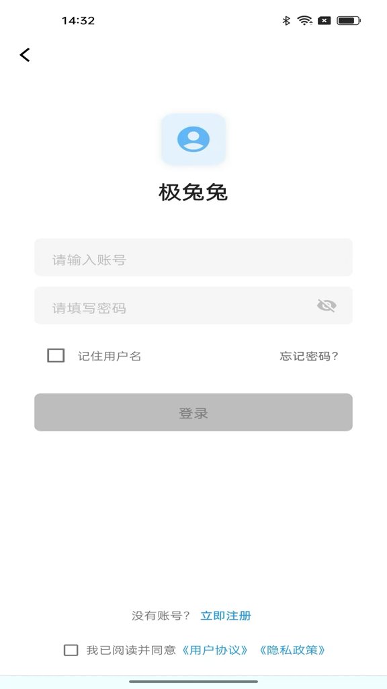Viewport: 387px width, 689px height.
Task: Tap the home indicator bar at bottom
Action: [x=193, y=682]
